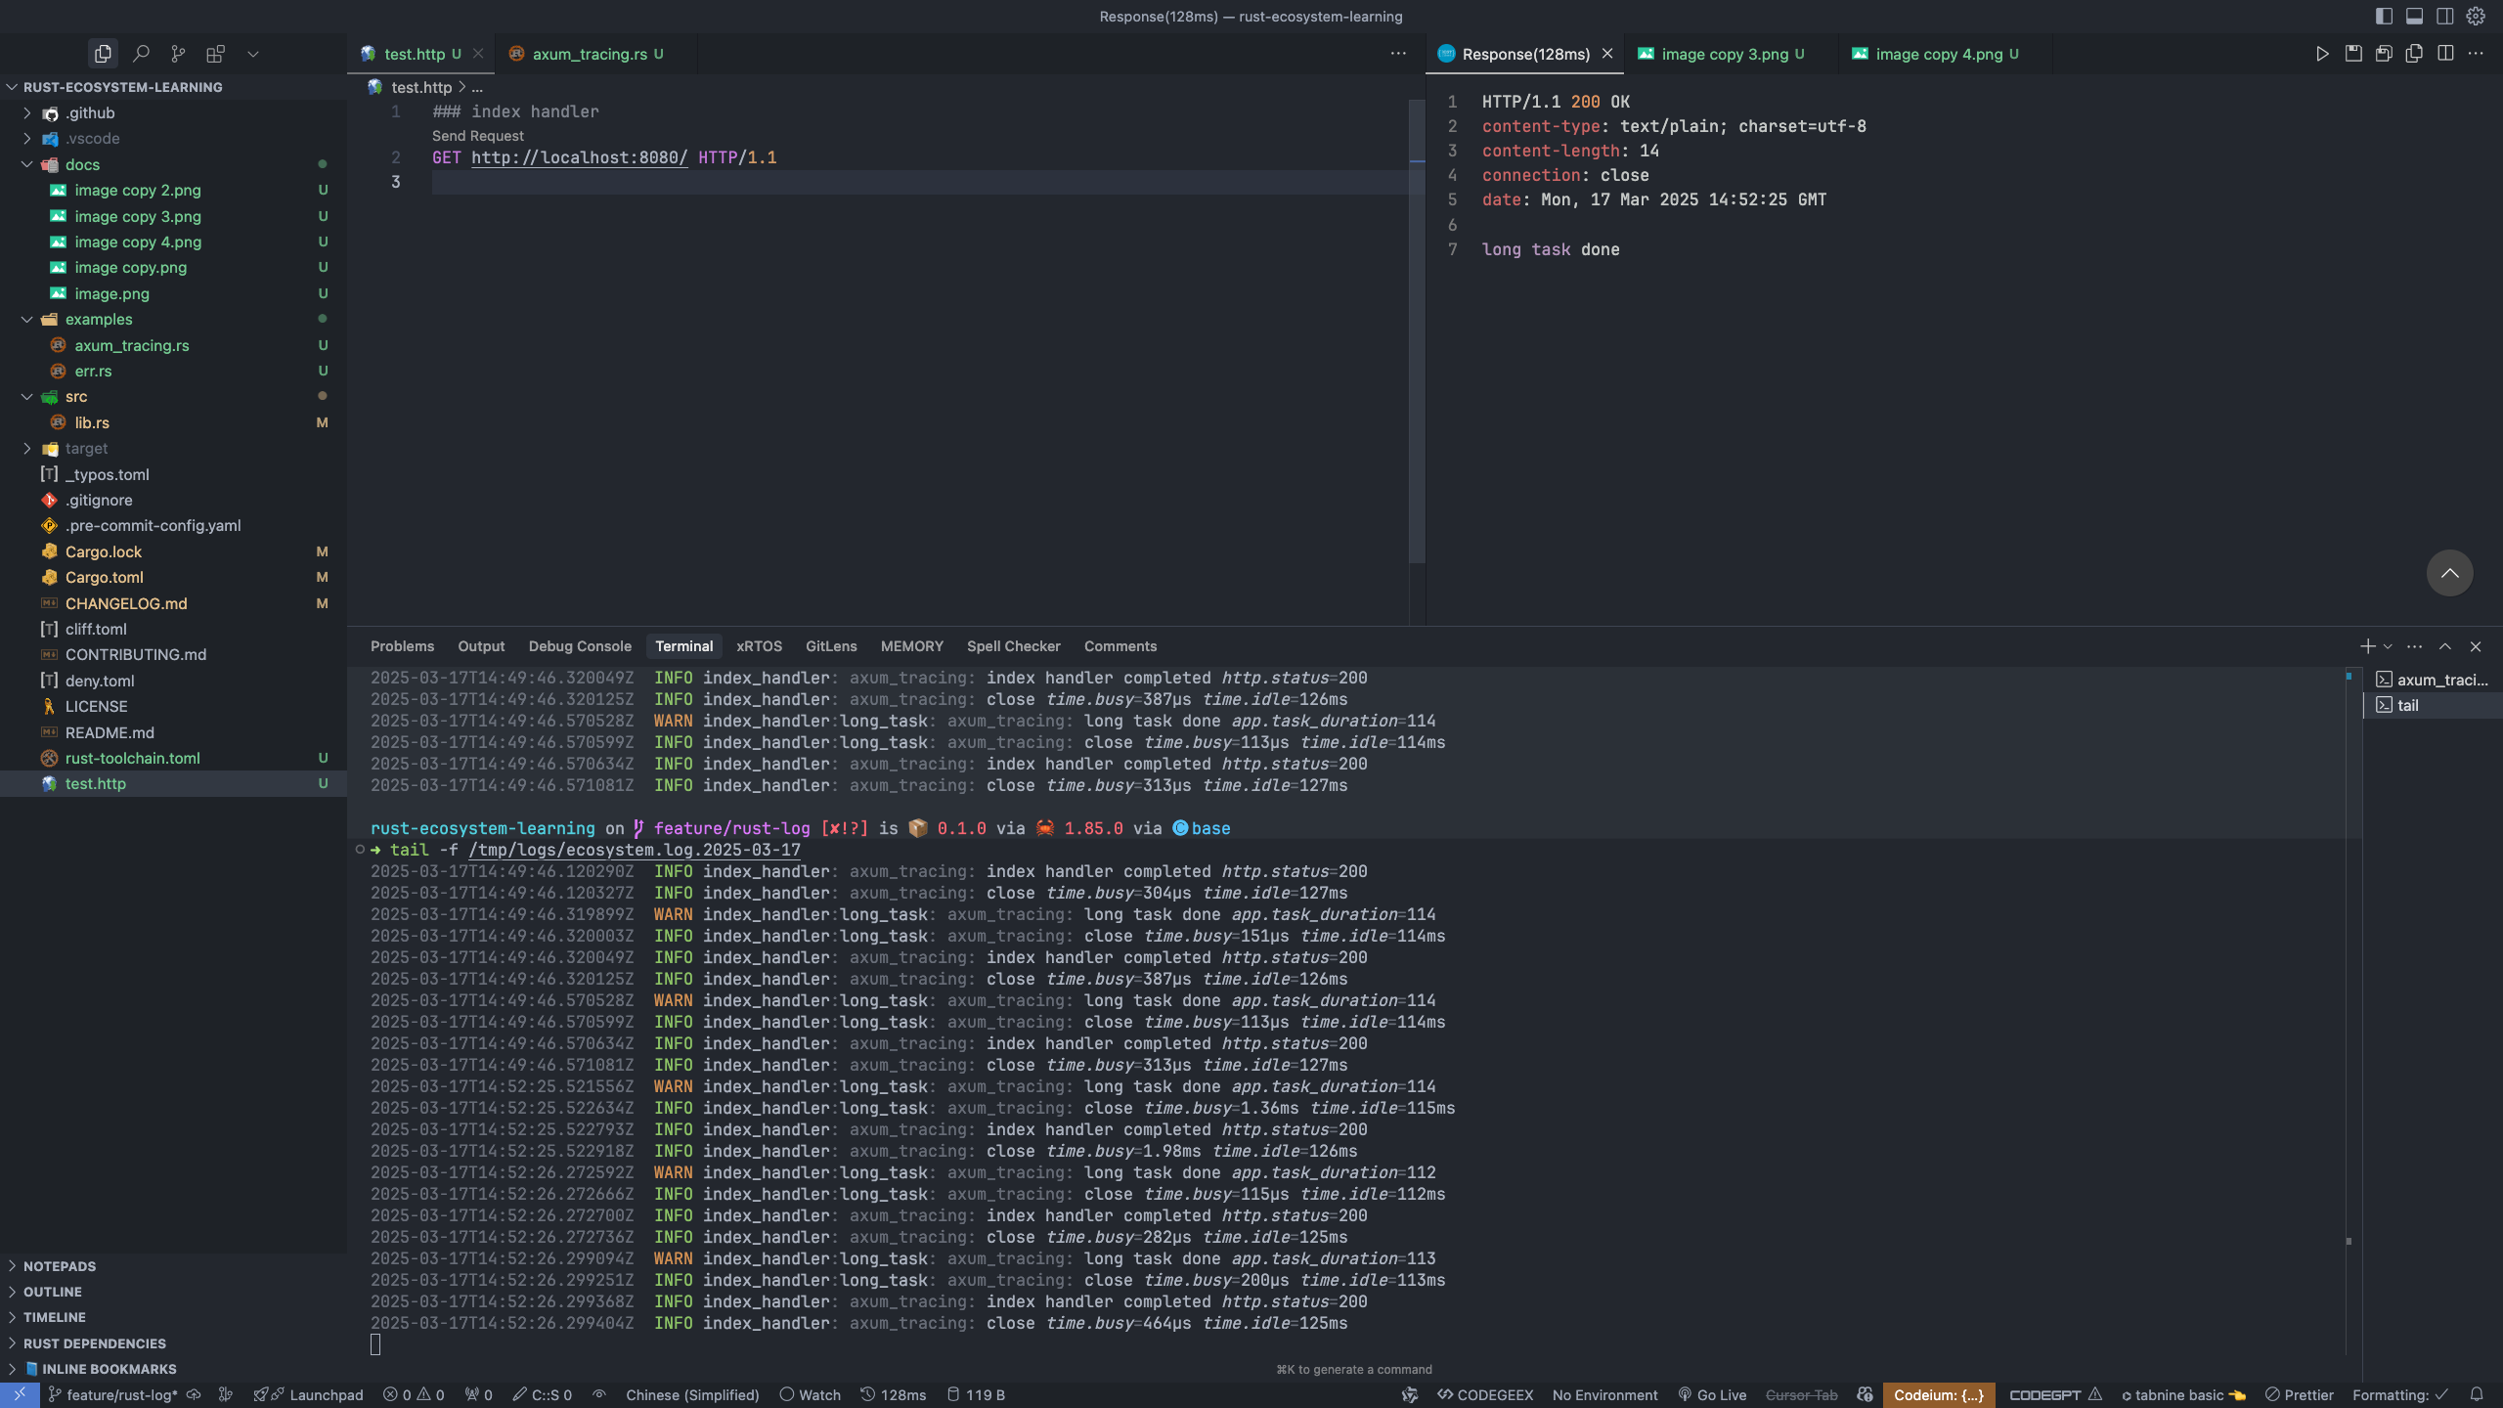Screen dimensions: 2503x1408
Task: Open terminal launch profile dropdown
Action: point(2388,646)
